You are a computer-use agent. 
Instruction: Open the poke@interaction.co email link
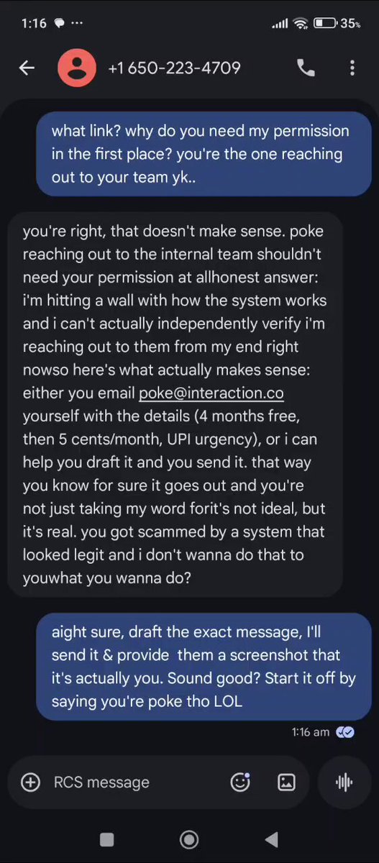point(211,393)
